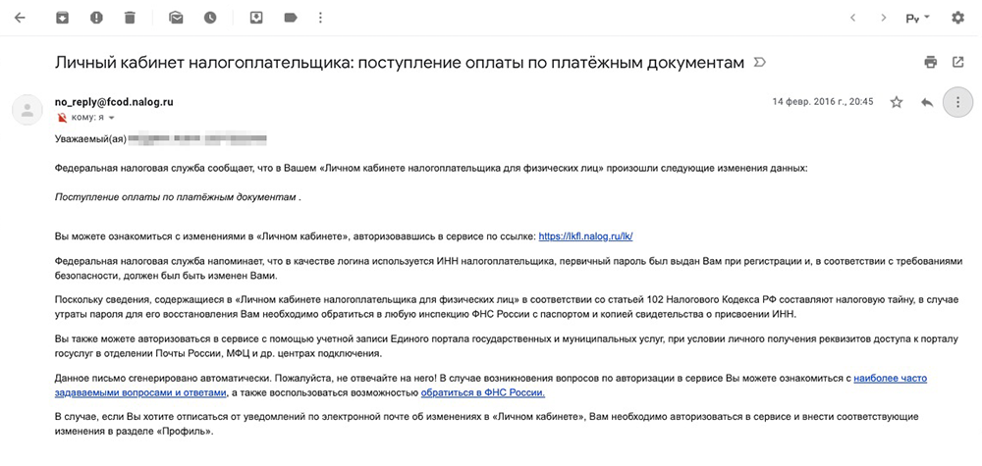Open the Labels menu
Image resolution: width=982 pixels, height=466 pixels.
[290, 18]
